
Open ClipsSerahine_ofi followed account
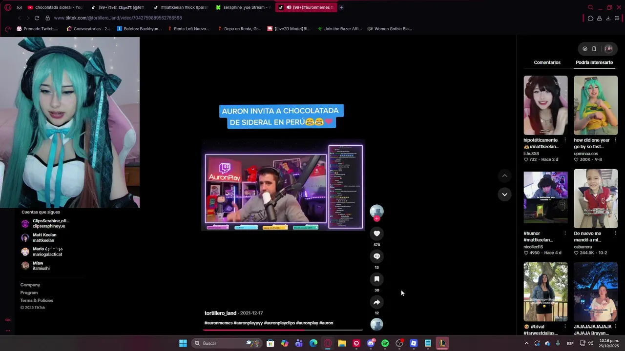[45, 224]
